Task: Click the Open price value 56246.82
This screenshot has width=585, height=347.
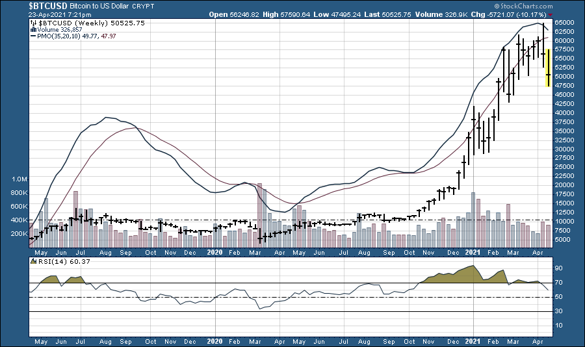Action: [245, 14]
